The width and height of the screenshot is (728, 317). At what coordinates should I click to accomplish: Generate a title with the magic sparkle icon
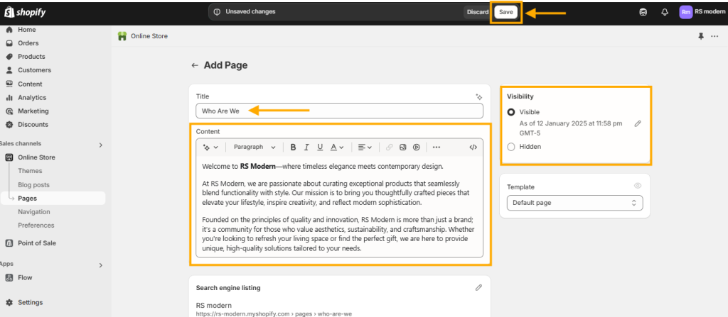(x=479, y=97)
